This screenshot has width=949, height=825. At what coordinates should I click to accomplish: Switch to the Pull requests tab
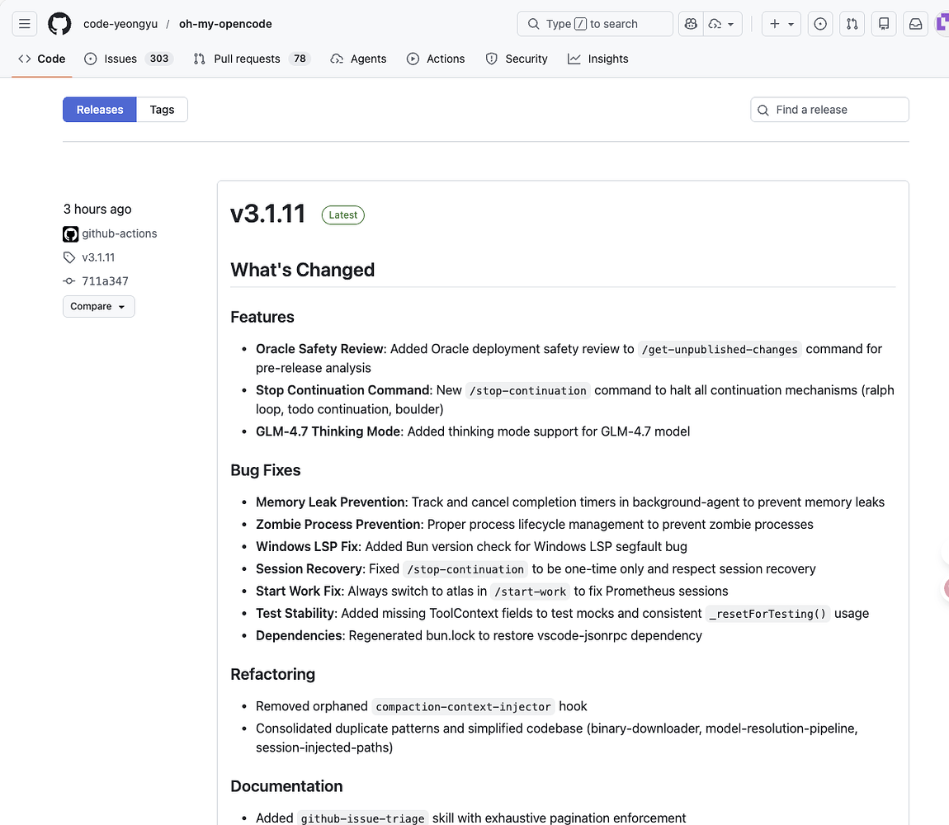251,59
